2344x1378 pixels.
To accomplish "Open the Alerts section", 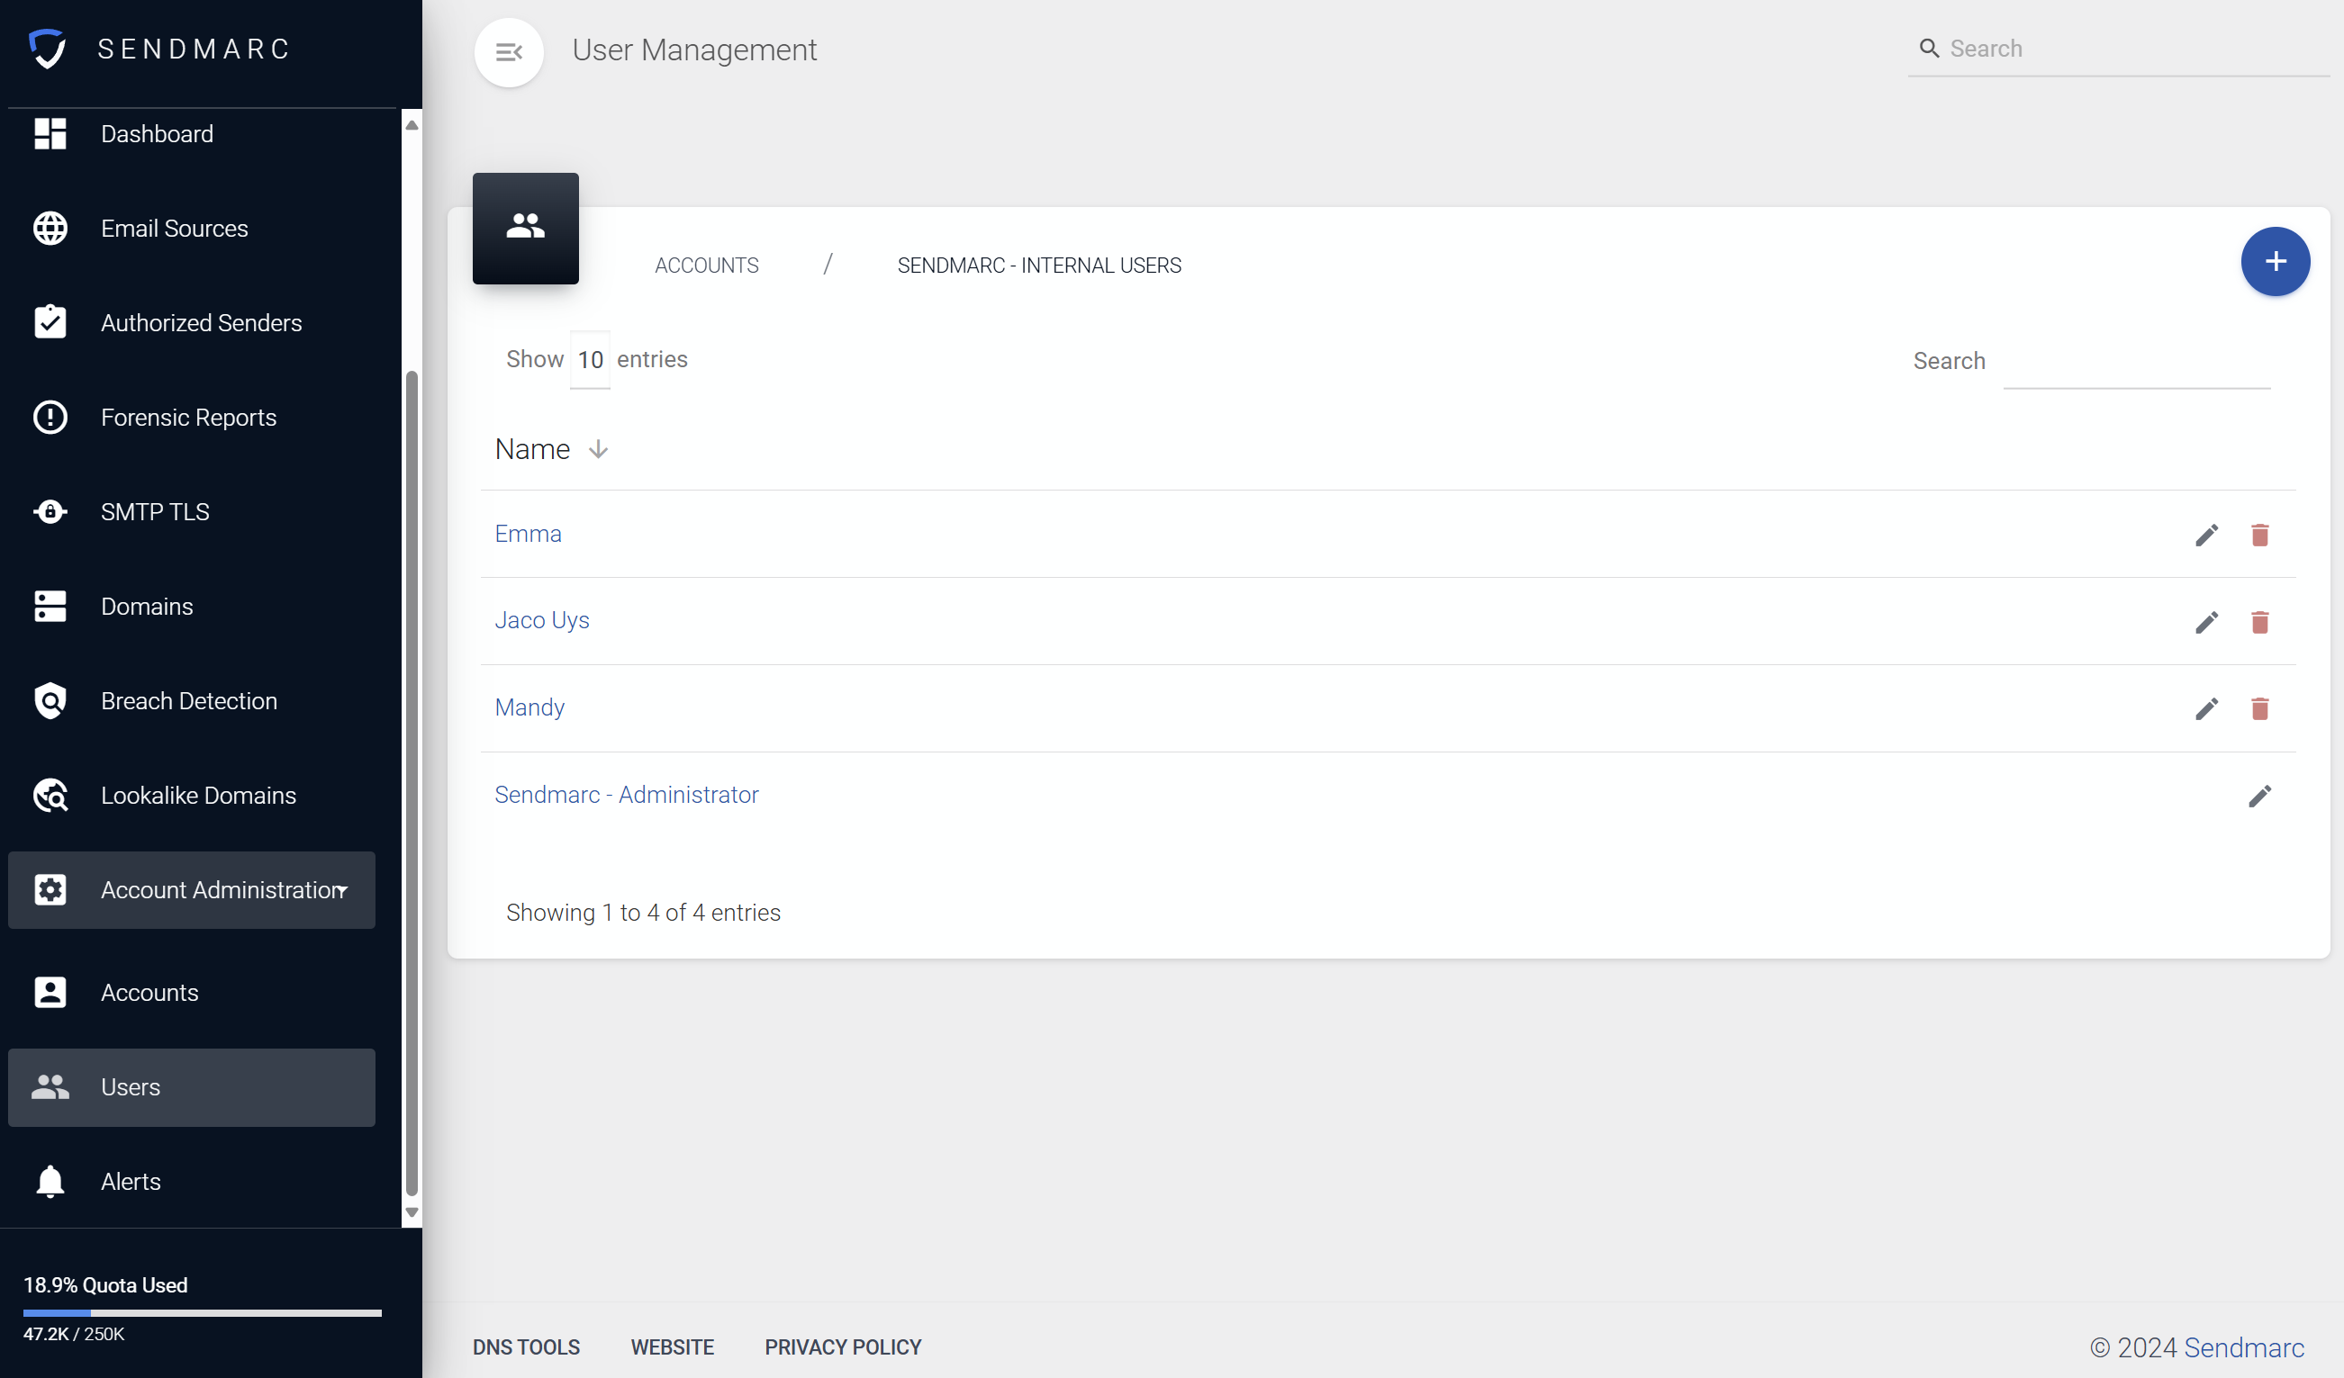I will point(131,1181).
